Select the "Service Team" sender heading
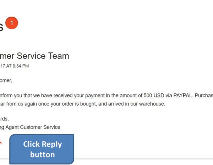Screen dimensions: 213x165 (x=43, y=56)
